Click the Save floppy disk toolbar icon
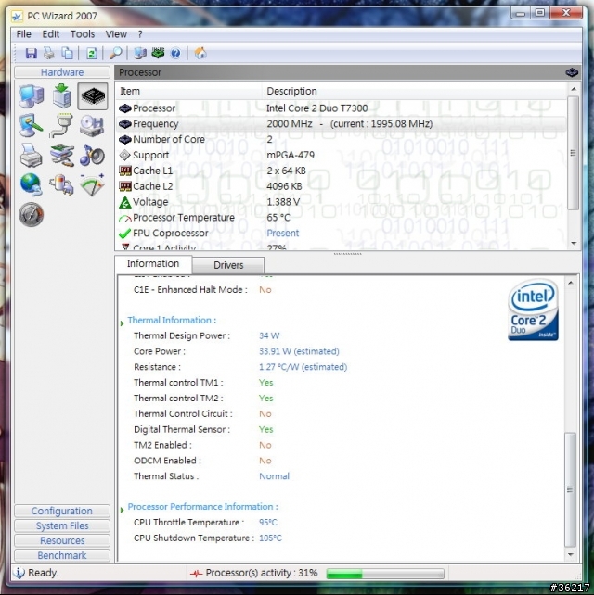This screenshot has height=595, width=594. coord(32,53)
